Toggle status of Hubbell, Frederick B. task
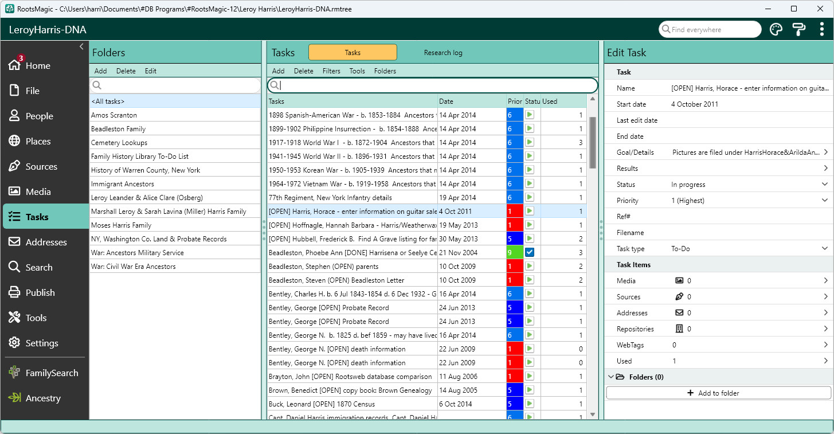Image resolution: width=834 pixels, height=434 pixels. (530, 238)
